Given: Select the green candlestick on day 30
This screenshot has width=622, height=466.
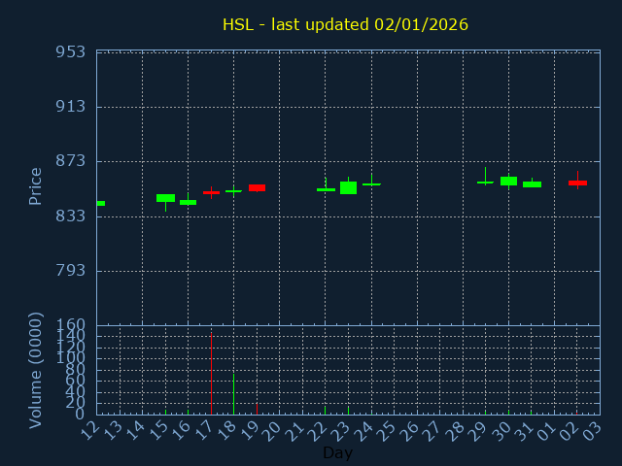Looking at the screenshot, I should click(508, 181).
